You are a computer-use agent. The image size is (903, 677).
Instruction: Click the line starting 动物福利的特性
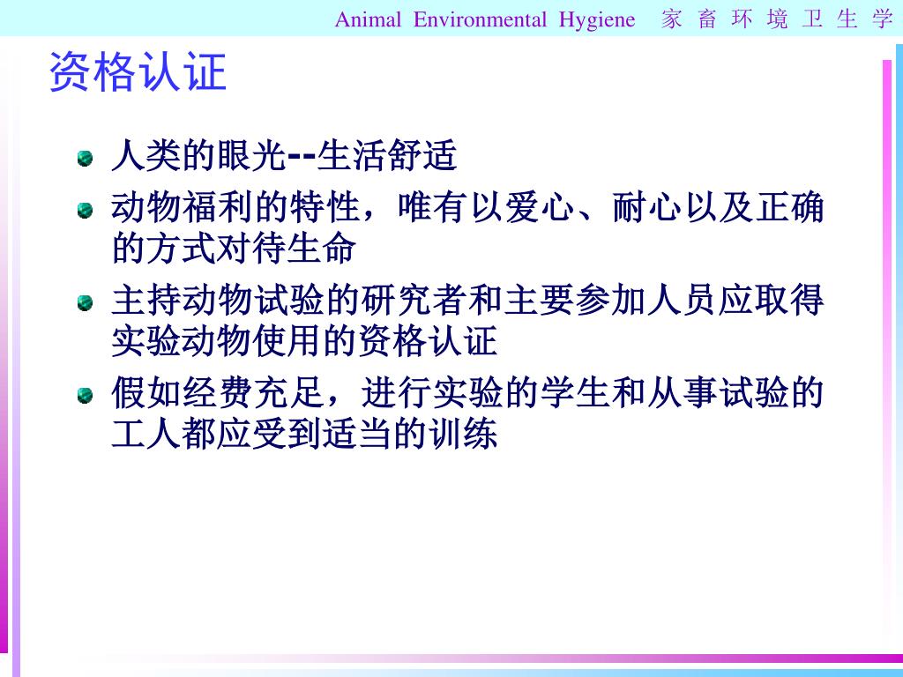(467, 207)
